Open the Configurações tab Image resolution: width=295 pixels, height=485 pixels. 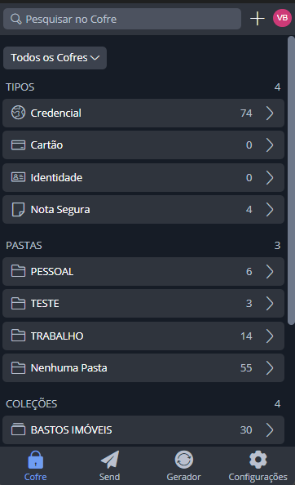point(258,466)
